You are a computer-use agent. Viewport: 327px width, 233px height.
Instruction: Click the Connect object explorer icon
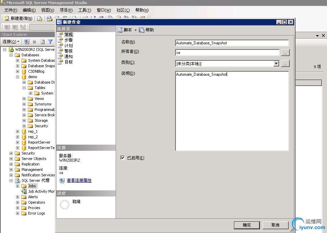coord(27,42)
